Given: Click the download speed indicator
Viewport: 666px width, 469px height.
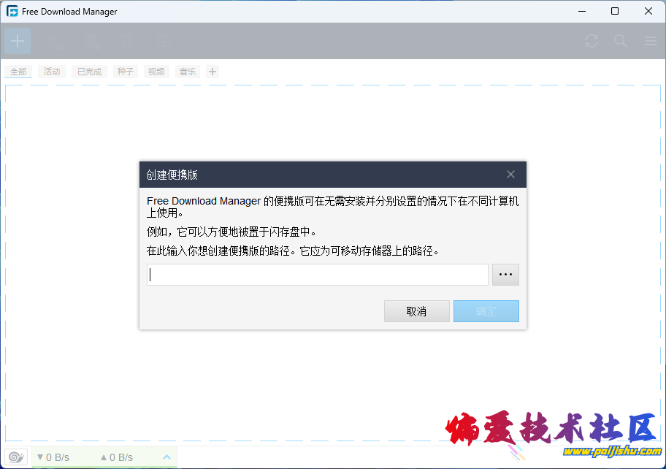Looking at the screenshot, I should 53,457.
